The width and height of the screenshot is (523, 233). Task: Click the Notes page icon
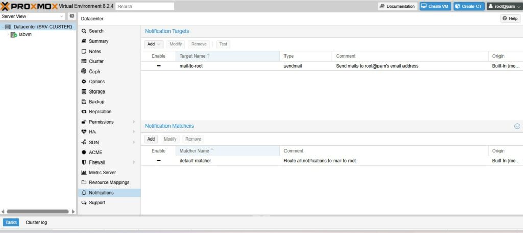click(84, 52)
